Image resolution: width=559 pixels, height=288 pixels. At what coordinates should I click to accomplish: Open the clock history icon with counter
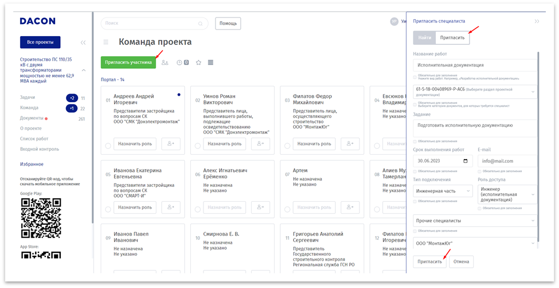(x=183, y=63)
